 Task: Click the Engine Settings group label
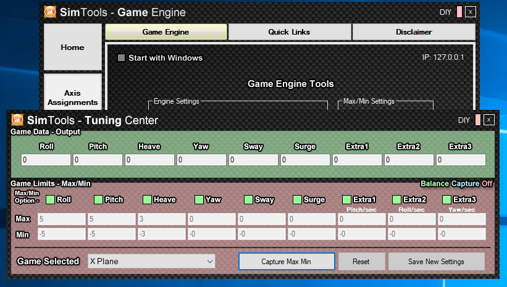coord(177,101)
